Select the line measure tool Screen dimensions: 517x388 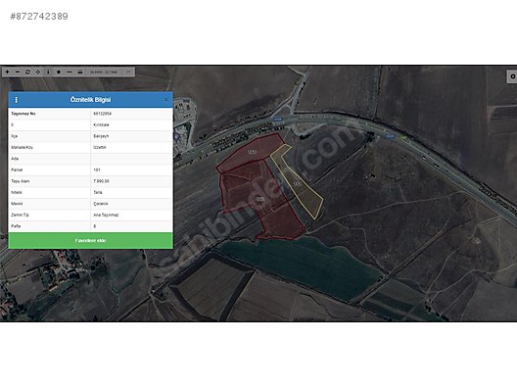pyautogui.click(x=70, y=72)
